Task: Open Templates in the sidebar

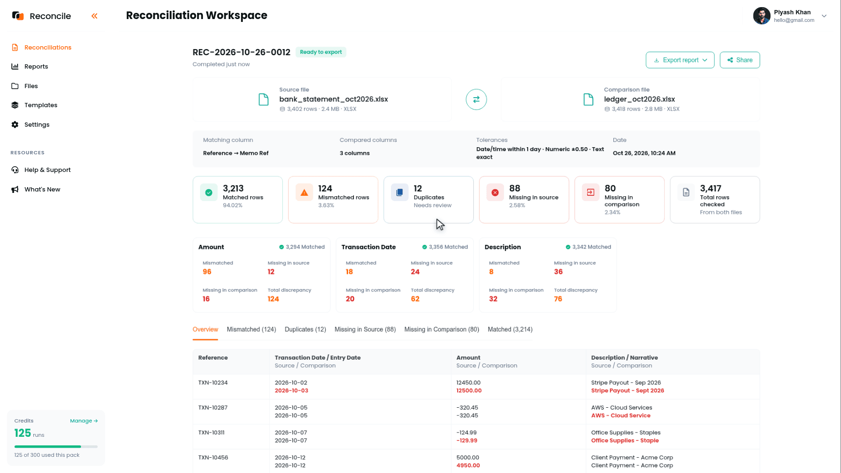Action: click(40, 105)
